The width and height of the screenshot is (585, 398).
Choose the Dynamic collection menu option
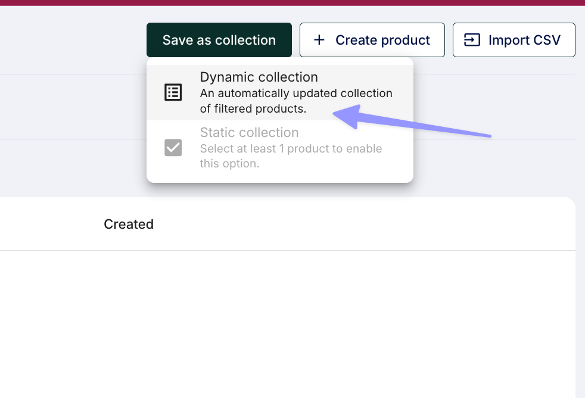[280, 92]
